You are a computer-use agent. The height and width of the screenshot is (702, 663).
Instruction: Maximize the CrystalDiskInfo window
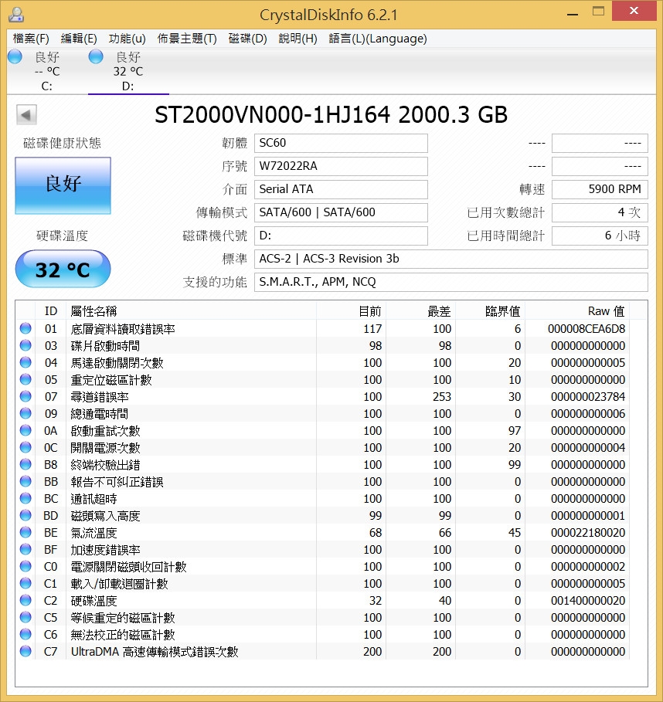[598, 12]
